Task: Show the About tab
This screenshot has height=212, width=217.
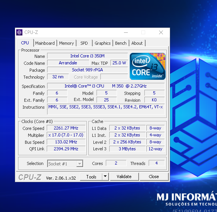Action: (137, 43)
